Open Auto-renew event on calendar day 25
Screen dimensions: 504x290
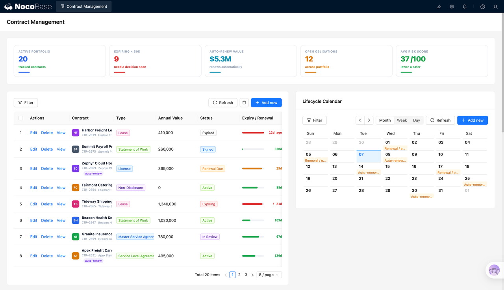click(x=474, y=185)
